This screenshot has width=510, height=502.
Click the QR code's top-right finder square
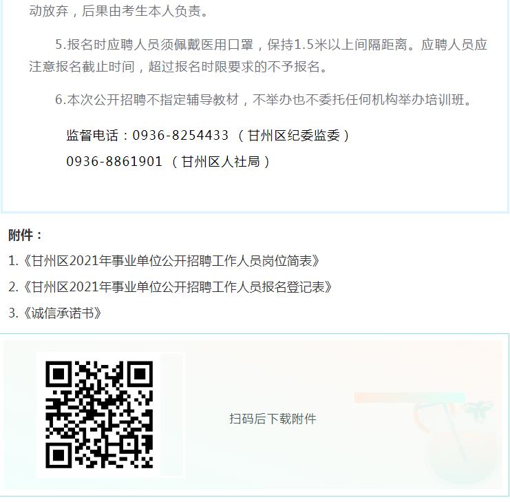point(140,373)
